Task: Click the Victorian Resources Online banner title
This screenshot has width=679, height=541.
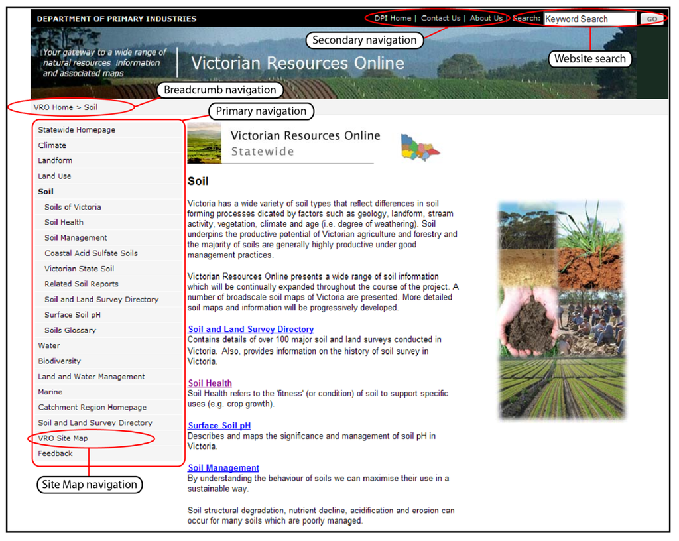Action: pos(298,63)
